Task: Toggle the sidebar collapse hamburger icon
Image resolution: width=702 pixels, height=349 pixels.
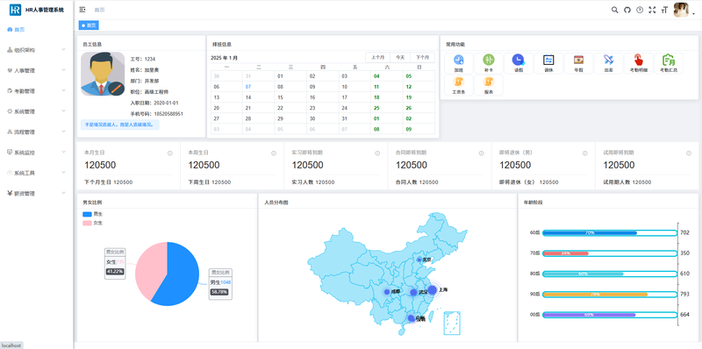Action: tap(82, 10)
